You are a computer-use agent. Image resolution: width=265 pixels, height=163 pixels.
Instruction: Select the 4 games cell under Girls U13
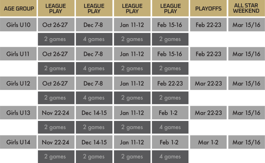click(170, 127)
